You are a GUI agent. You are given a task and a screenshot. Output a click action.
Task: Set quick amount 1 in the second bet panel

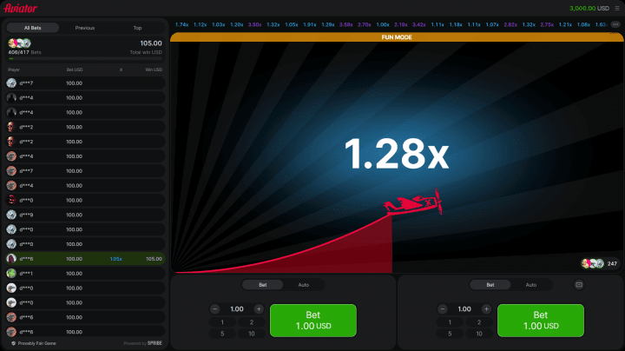tap(450, 322)
